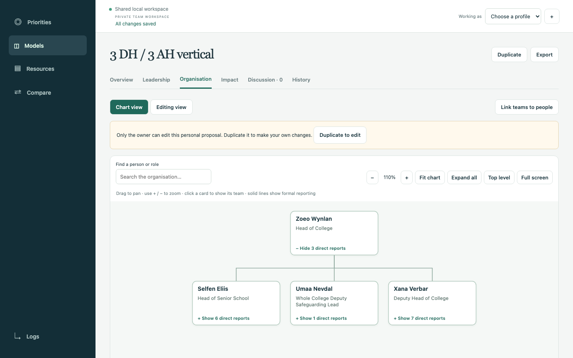
Task: Open Logs in the sidebar
Action: [x=48, y=336]
